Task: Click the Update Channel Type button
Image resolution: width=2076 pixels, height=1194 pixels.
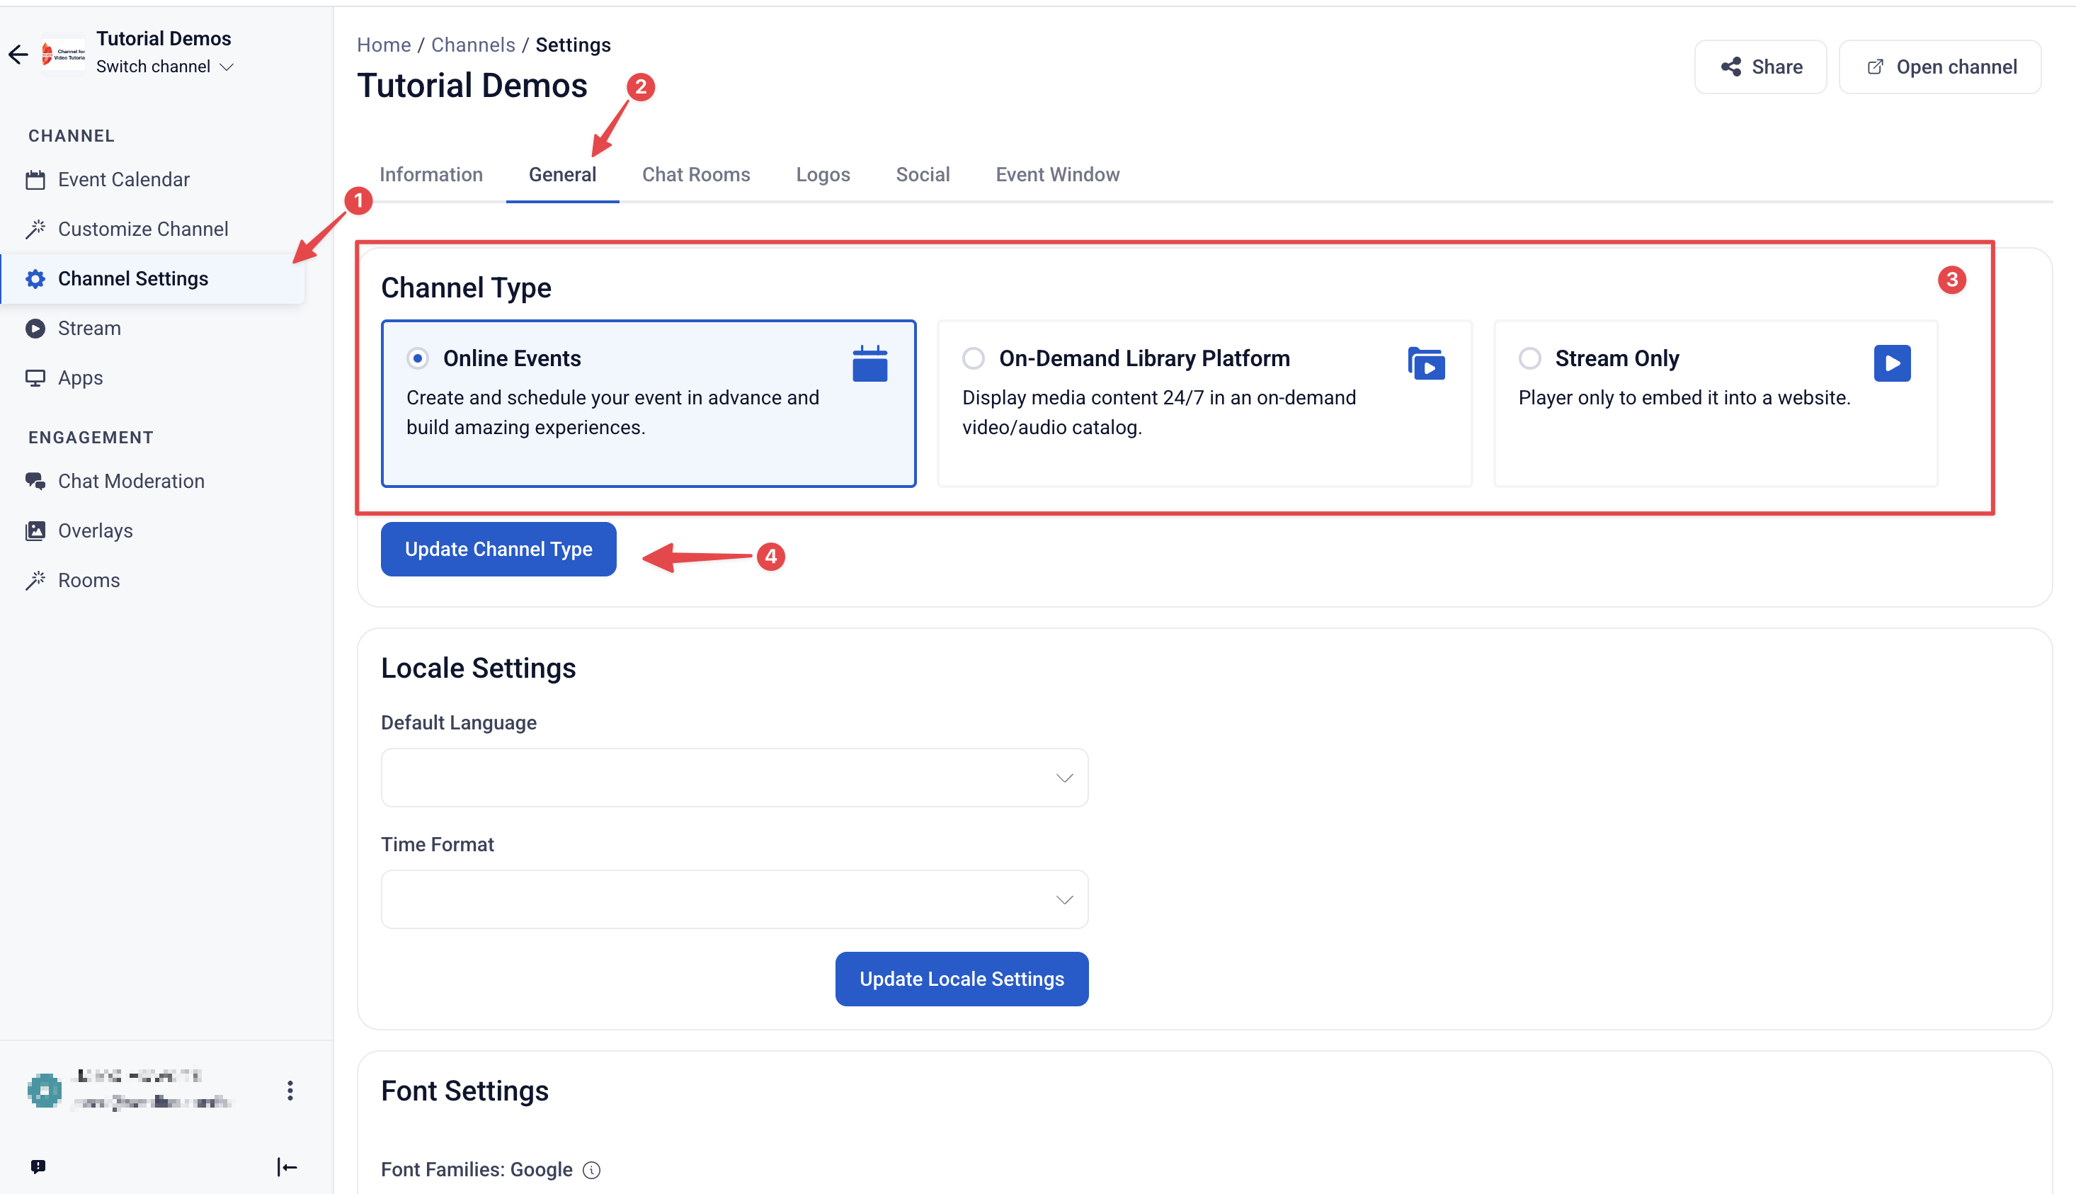Action: point(498,550)
